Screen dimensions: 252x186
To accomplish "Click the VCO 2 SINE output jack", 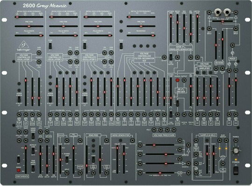I will (70, 62).
